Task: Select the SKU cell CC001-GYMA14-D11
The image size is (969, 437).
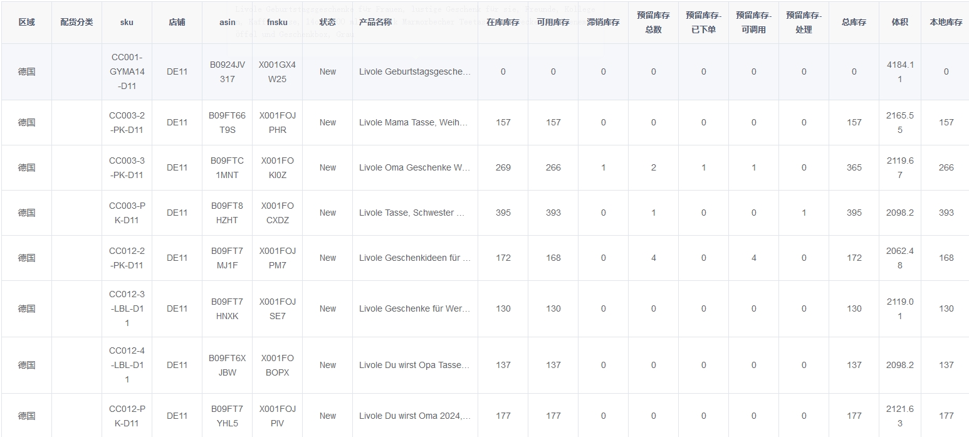Action: pyautogui.click(x=127, y=71)
